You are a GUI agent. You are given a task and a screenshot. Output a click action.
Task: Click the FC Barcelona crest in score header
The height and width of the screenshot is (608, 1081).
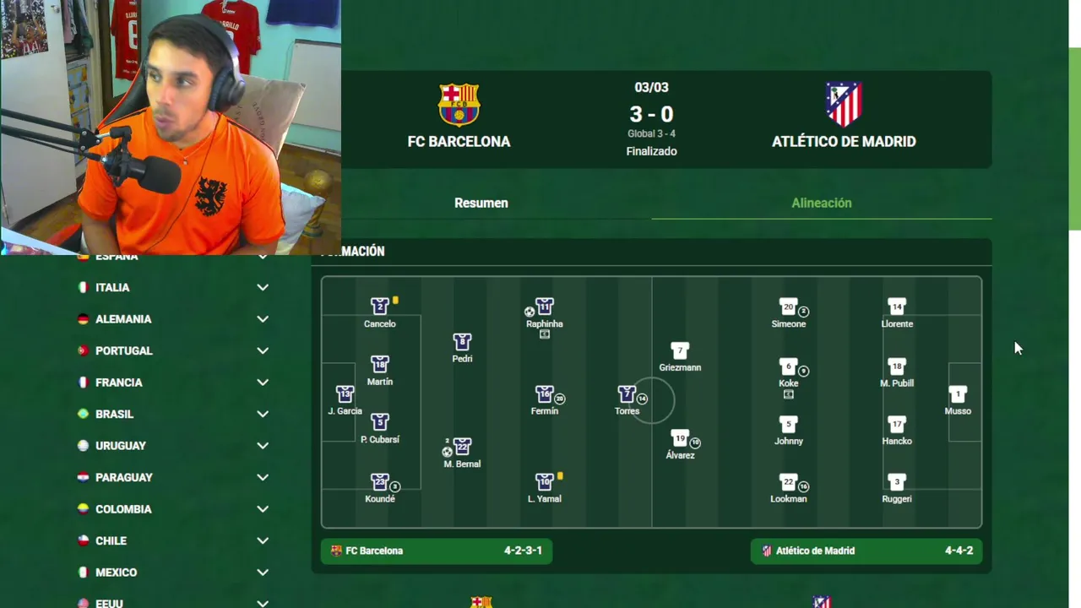point(459,105)
